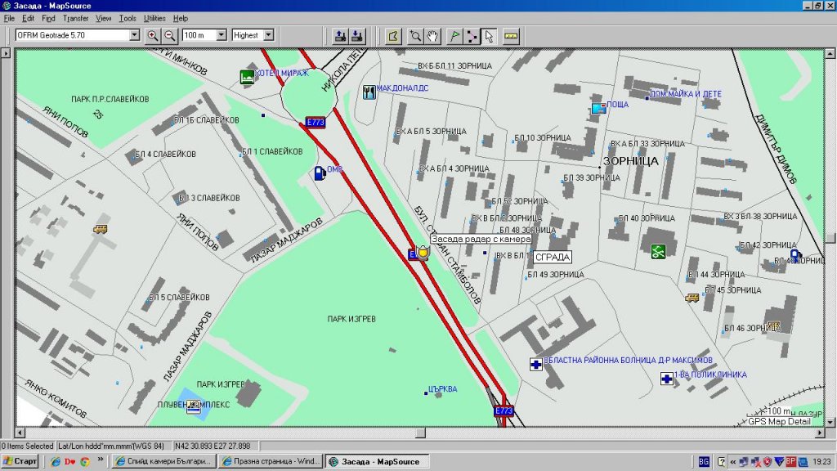Open the map product dropdown OFRM Geotrade 5.70
The width and height of the screenshot is (837, 471).
pos(135,35)
